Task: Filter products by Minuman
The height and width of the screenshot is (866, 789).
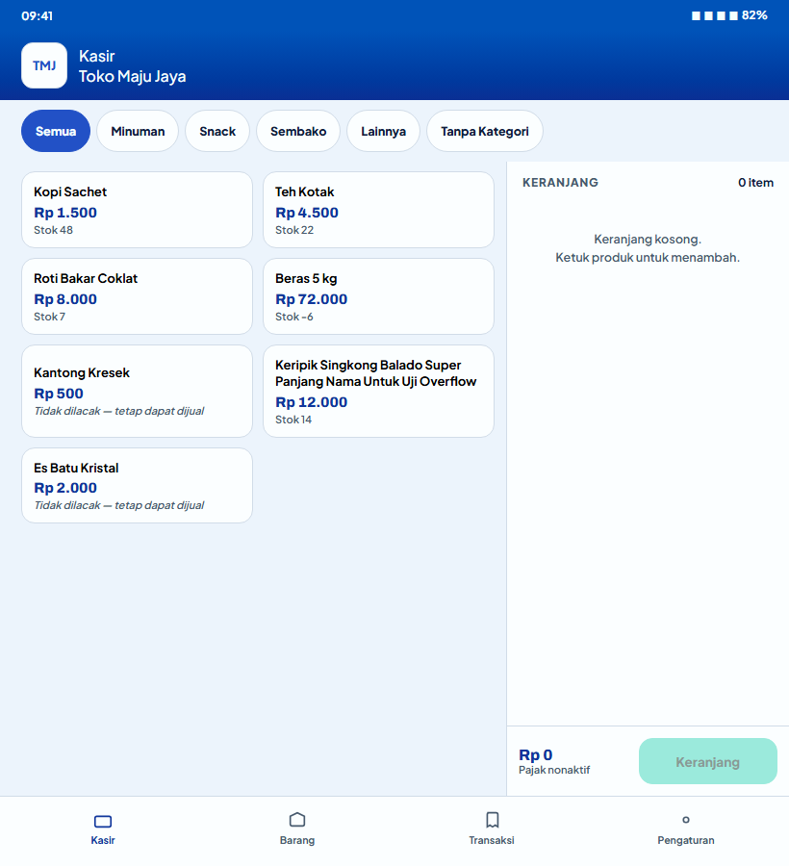Action: coord(138,131)
